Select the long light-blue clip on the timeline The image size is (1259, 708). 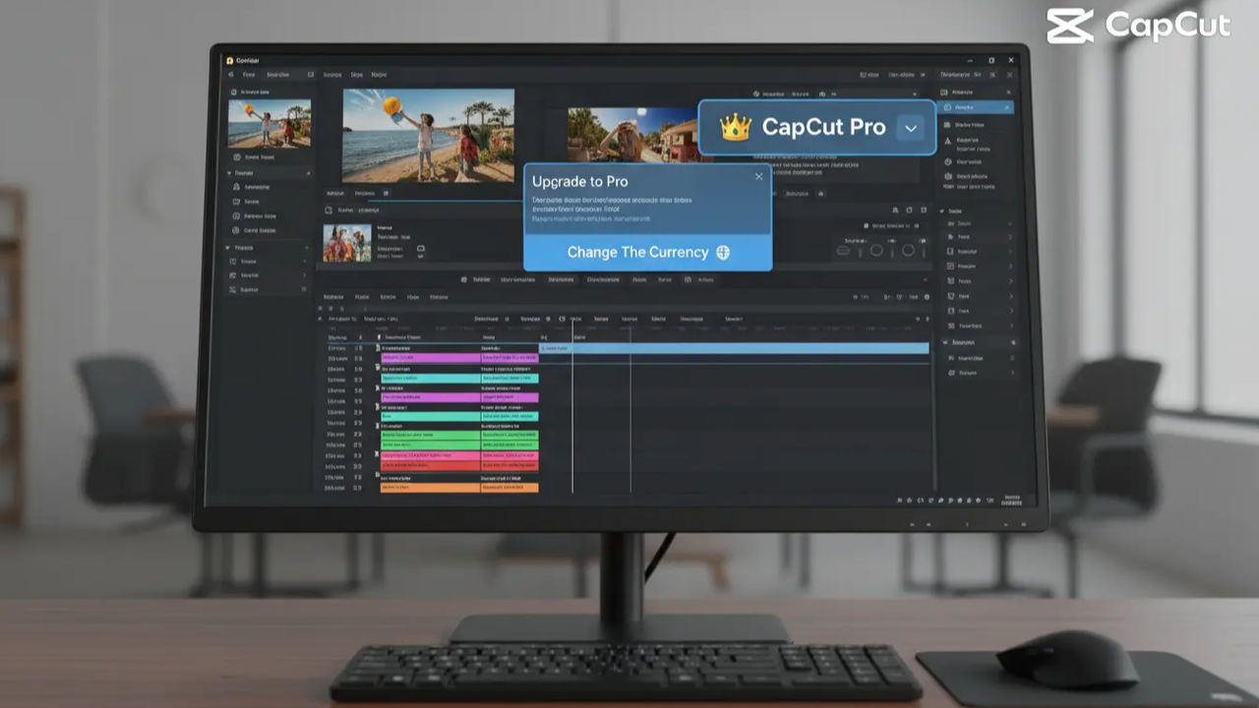735,348
